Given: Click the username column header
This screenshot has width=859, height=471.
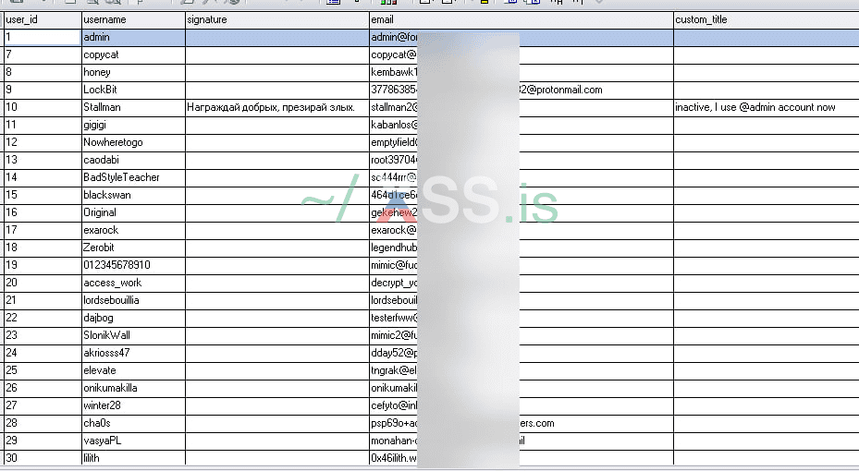Looking at the screenshot, I should pos(133,19).
